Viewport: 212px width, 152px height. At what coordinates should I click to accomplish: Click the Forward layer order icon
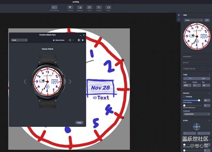(x=70, y=7)
